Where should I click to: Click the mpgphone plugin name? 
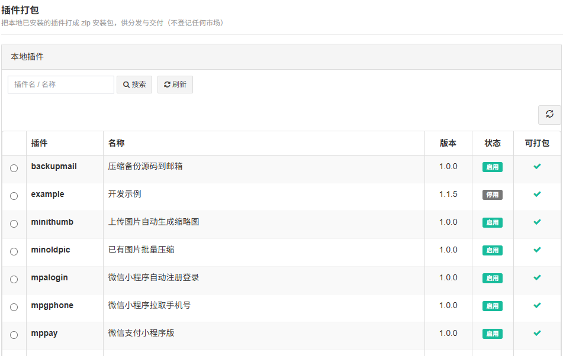click(52, 306)
